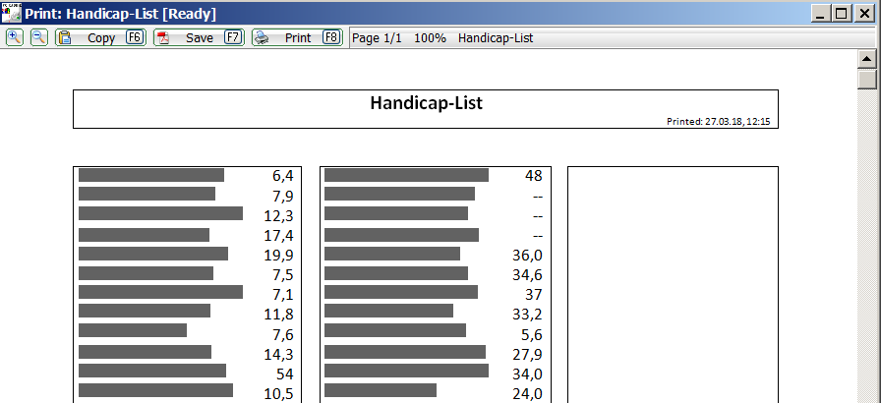Click handicap value 37

534,294
